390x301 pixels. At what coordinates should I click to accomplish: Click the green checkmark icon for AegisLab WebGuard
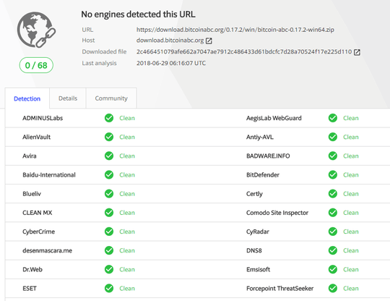333,118
